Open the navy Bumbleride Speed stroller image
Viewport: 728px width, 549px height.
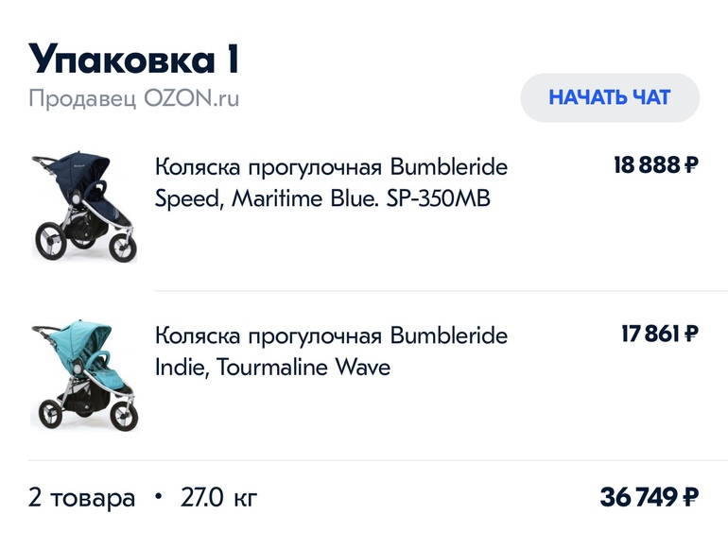point(83,208)
